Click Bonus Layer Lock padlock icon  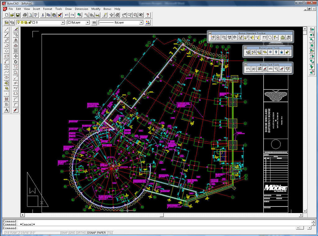click(281, 52)
